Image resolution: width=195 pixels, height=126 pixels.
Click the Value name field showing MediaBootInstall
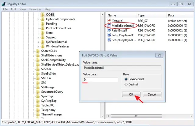[122, 68]
